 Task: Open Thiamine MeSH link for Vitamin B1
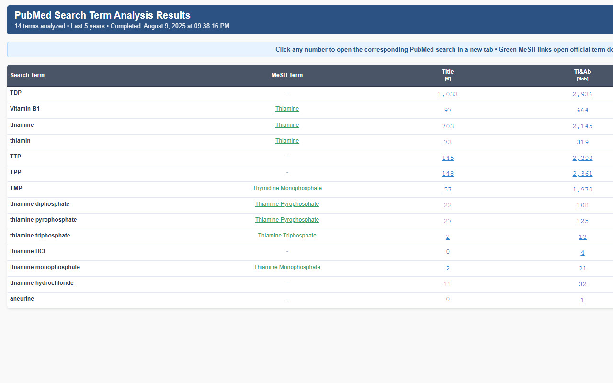point(287,109)
